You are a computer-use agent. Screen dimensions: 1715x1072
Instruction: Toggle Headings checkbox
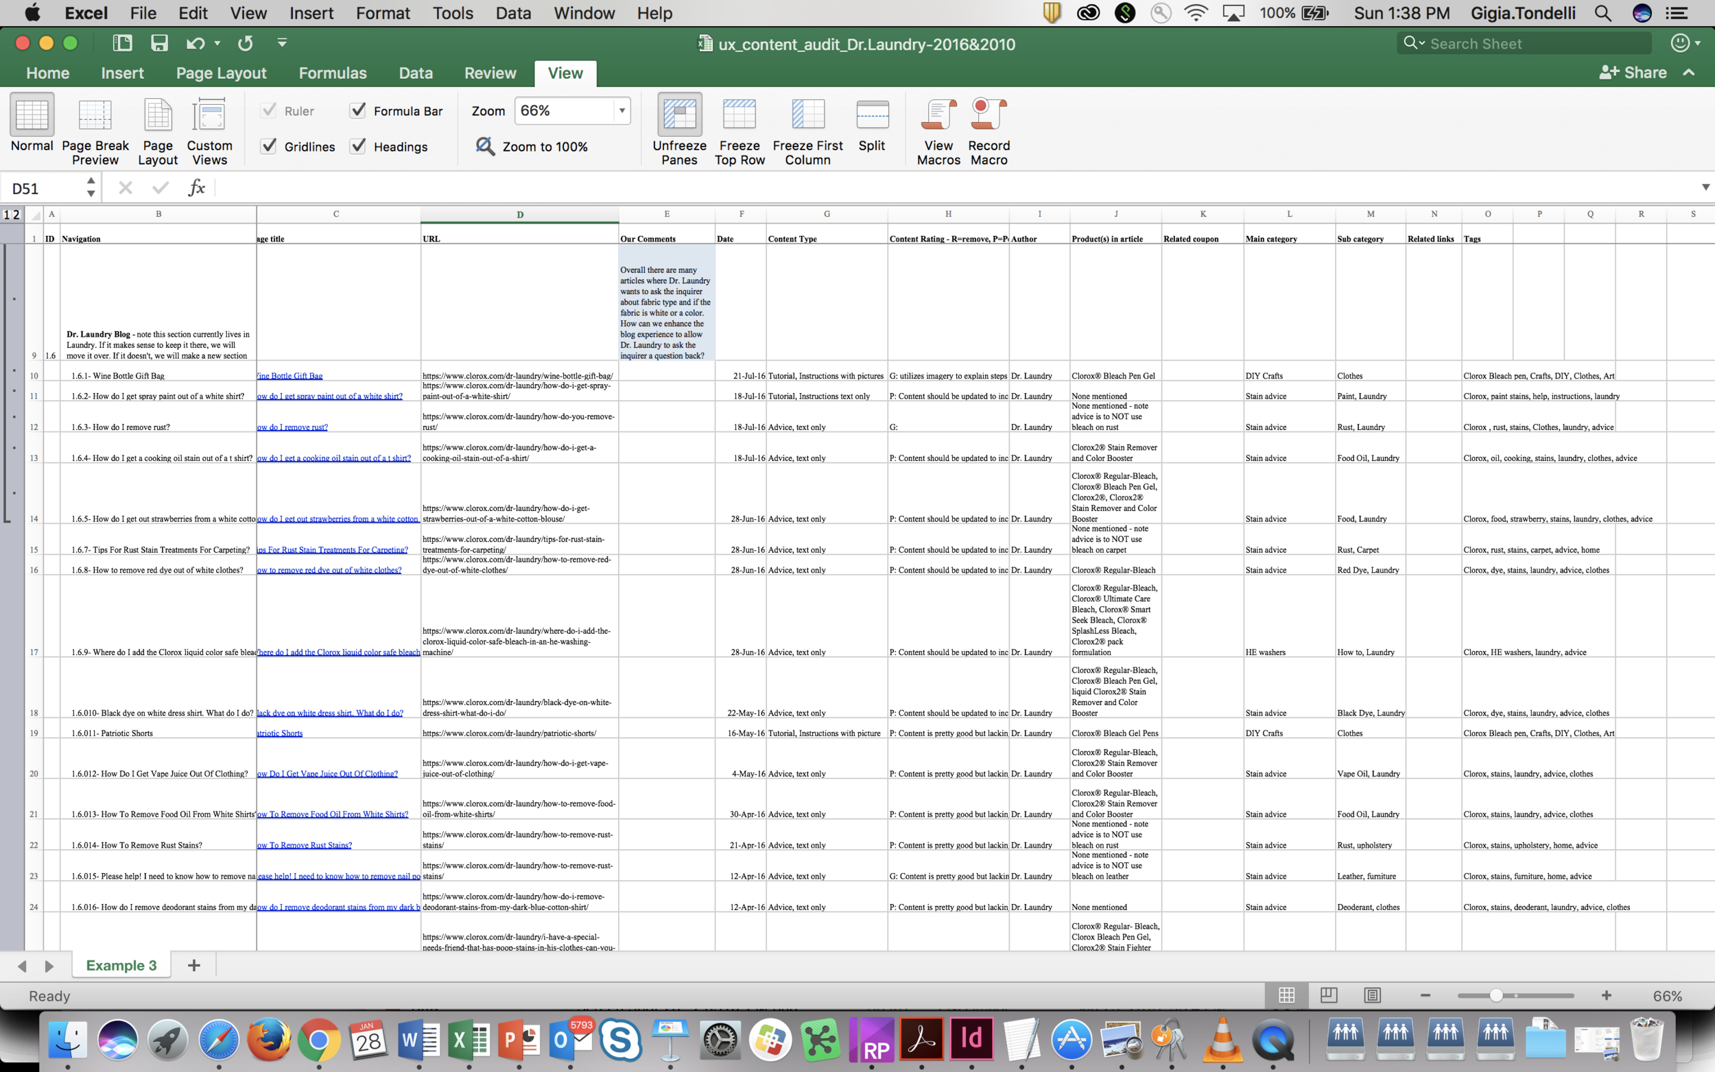358,146
